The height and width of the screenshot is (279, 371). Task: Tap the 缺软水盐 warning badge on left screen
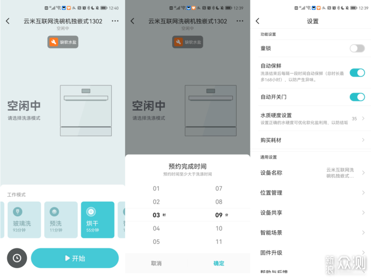tap(63, 42)
